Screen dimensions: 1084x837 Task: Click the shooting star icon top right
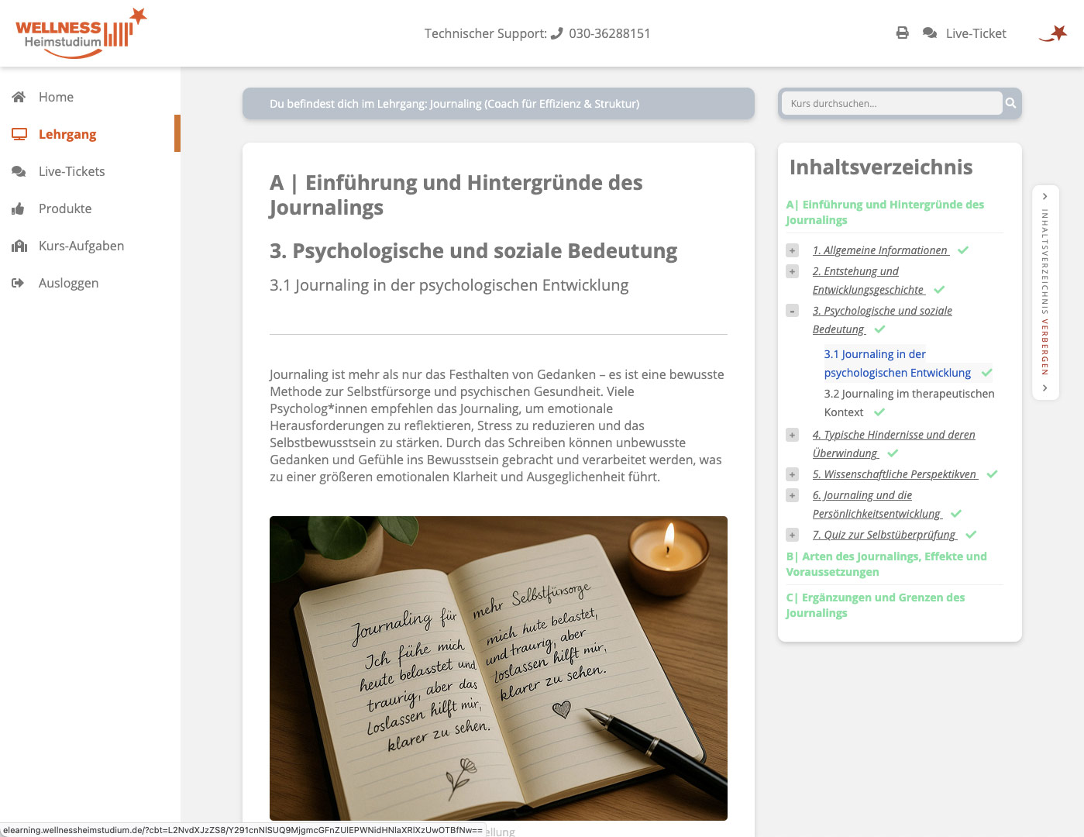(x=1054, y=33)
